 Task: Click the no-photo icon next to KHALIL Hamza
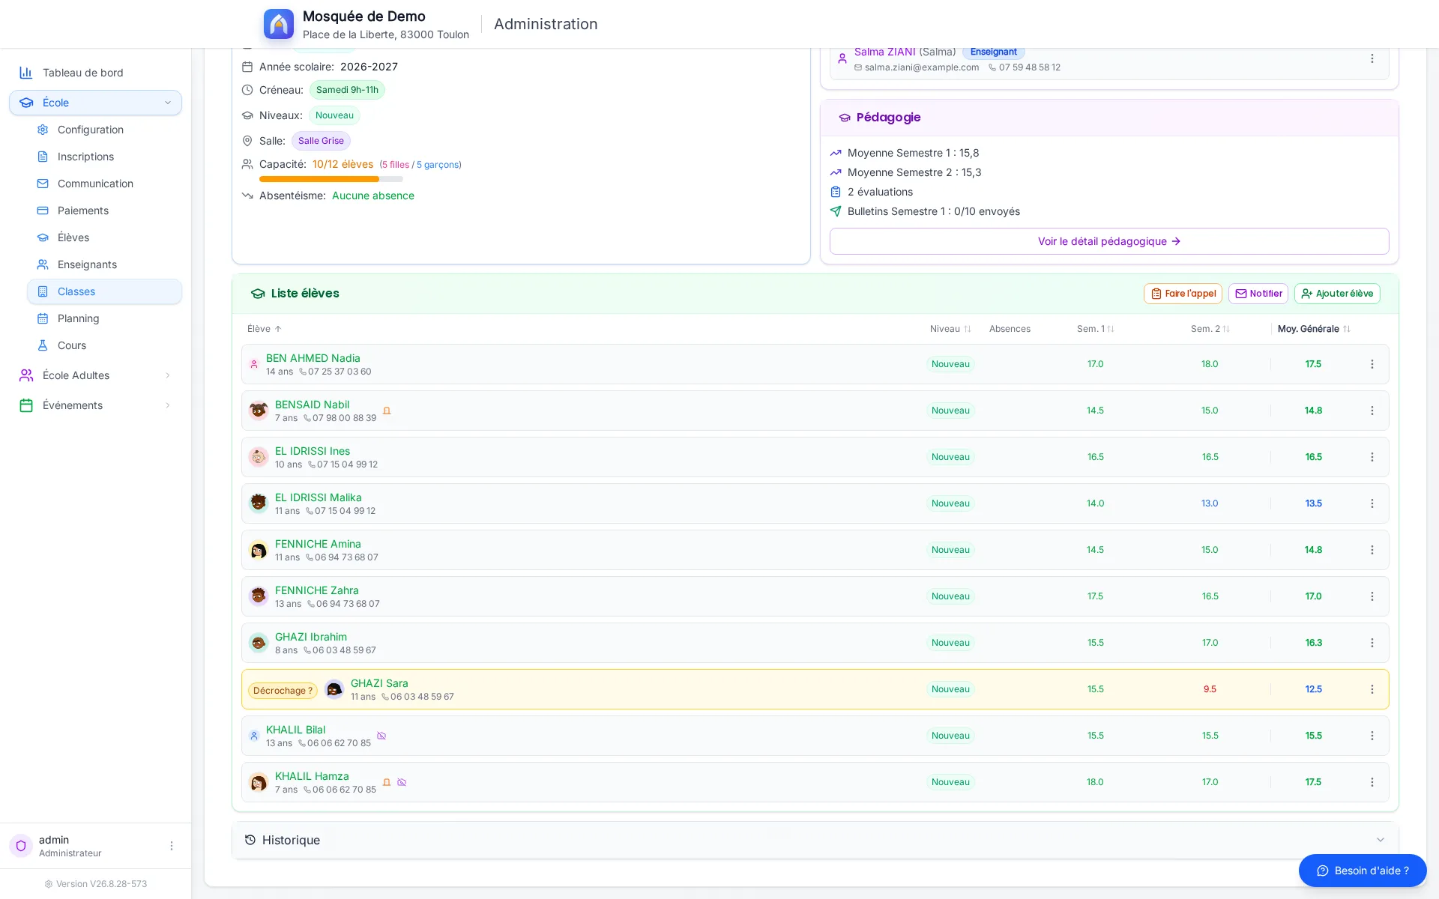pos(402,782)
